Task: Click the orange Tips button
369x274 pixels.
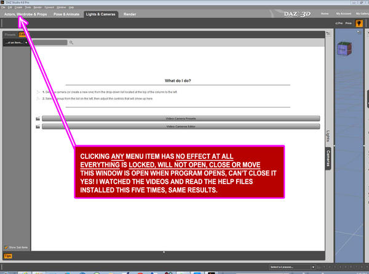Action: [8, 256]
